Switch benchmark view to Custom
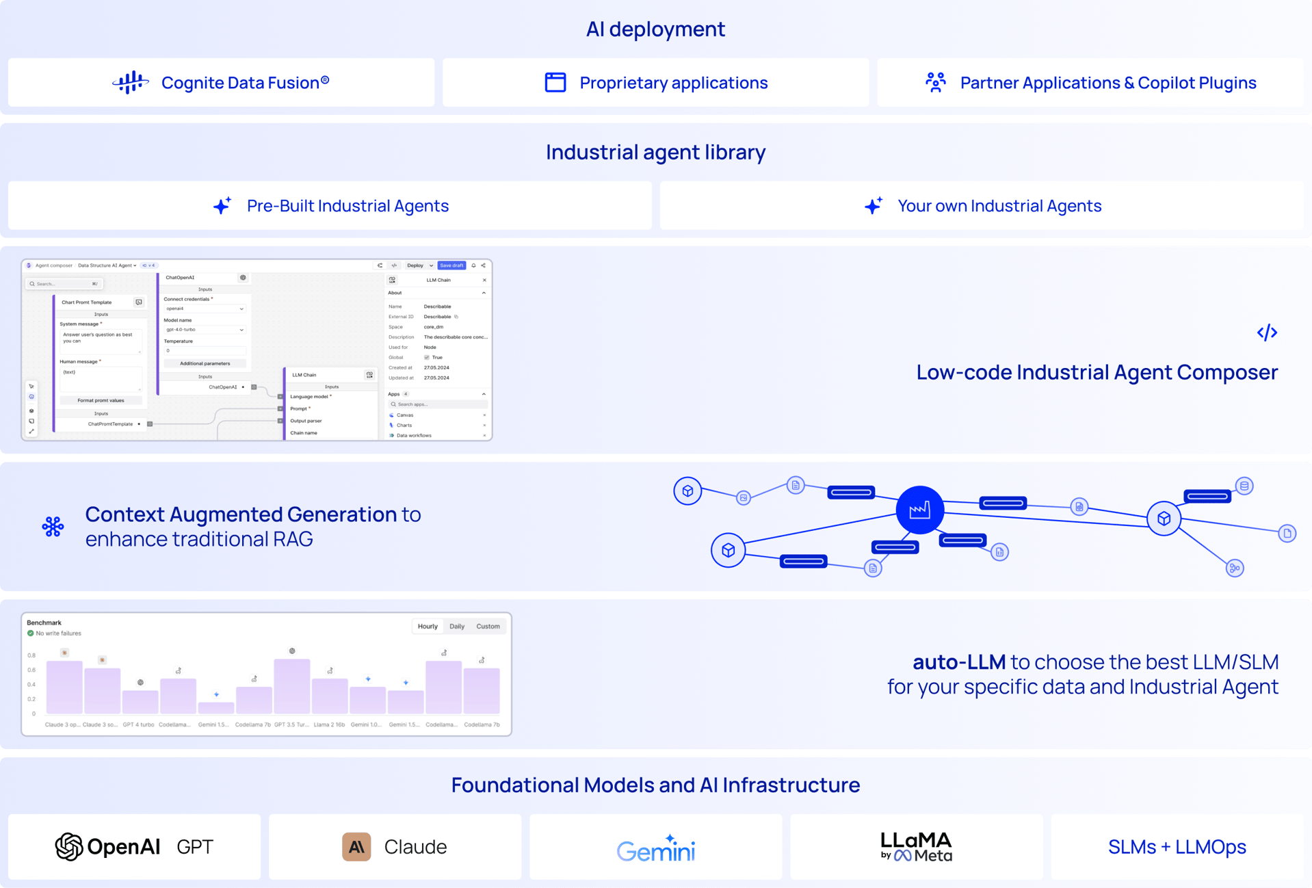 point(488,627)
